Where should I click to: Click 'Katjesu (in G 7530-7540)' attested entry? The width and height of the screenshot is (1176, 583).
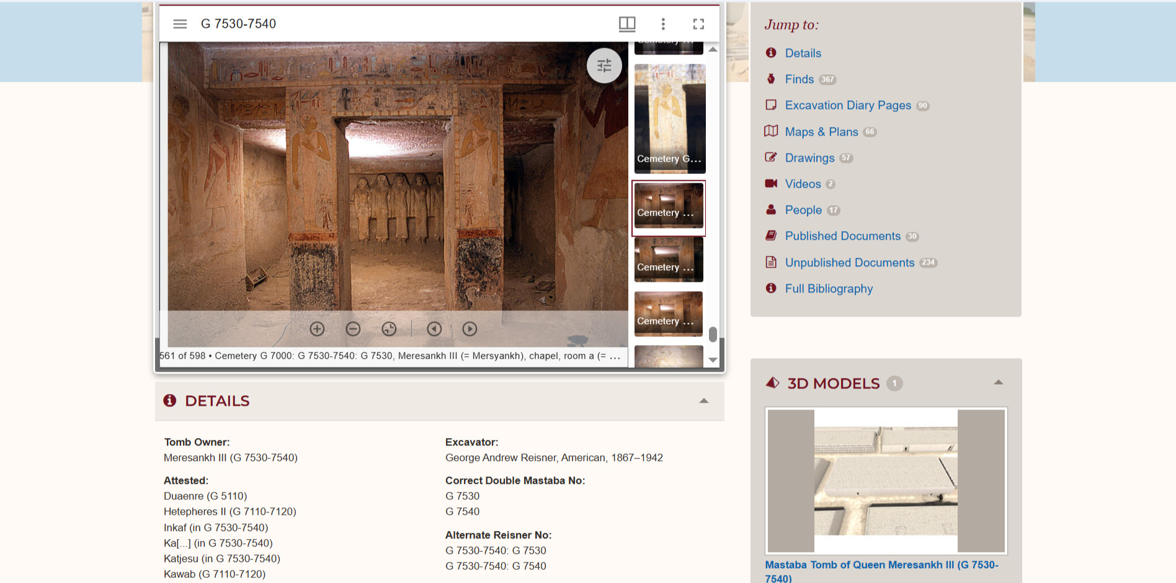tap(222, 559)
